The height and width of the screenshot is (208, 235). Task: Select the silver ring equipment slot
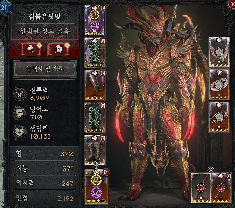click(x=219, y=84)
